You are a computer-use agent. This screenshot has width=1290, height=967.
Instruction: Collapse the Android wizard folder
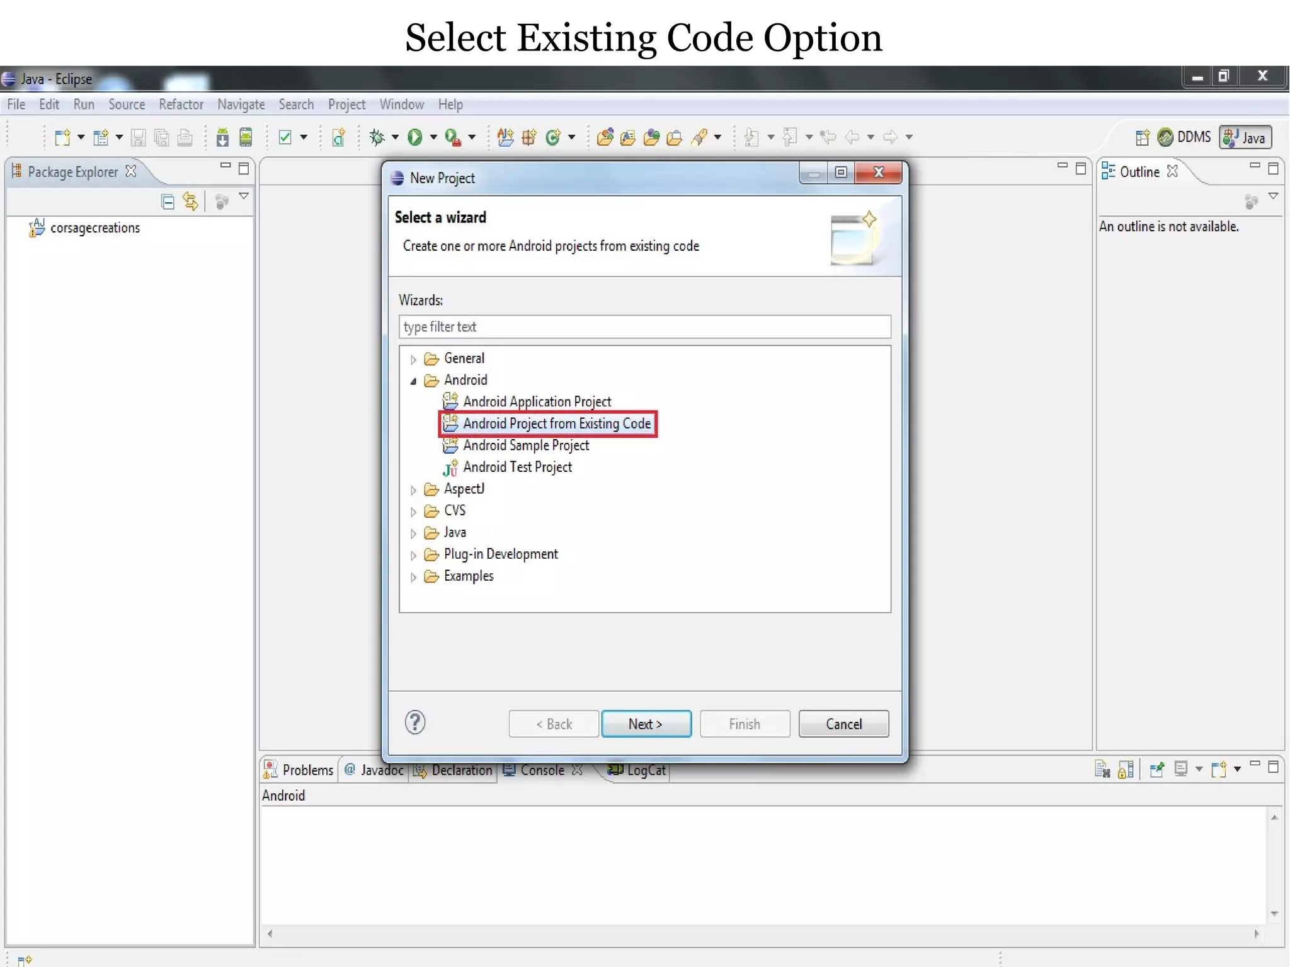tap(413, 381)
